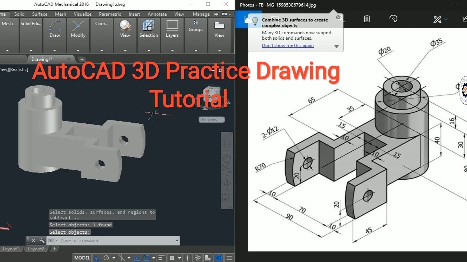Open the Manage ribbon tab
Image resolution: width=467 pixels, height=262 pixels.
[x=201, y=14]
